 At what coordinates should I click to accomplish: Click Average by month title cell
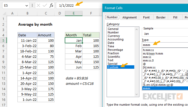35,24
